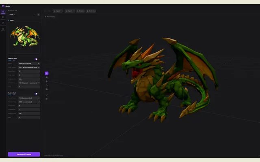This screenshot has height=162, width=260.
Task: Open the Generate section in sidebar
Action: click(3, 12)
